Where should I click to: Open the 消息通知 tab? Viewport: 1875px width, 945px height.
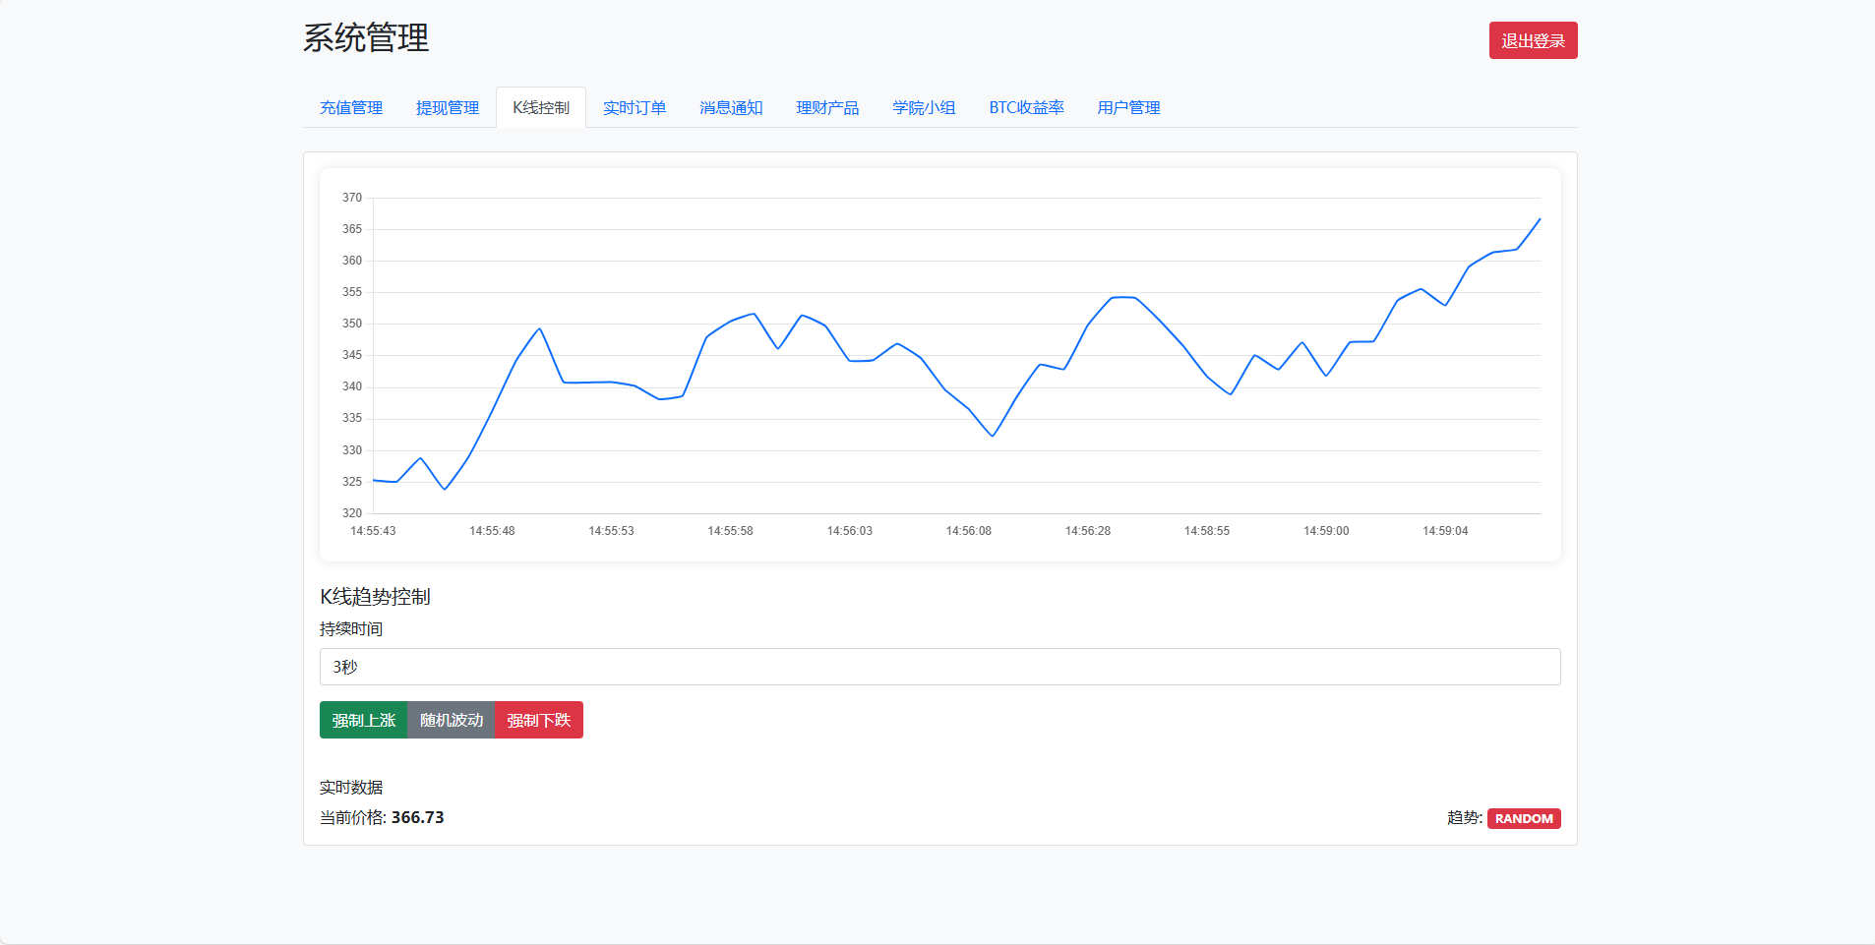point(731,108)
